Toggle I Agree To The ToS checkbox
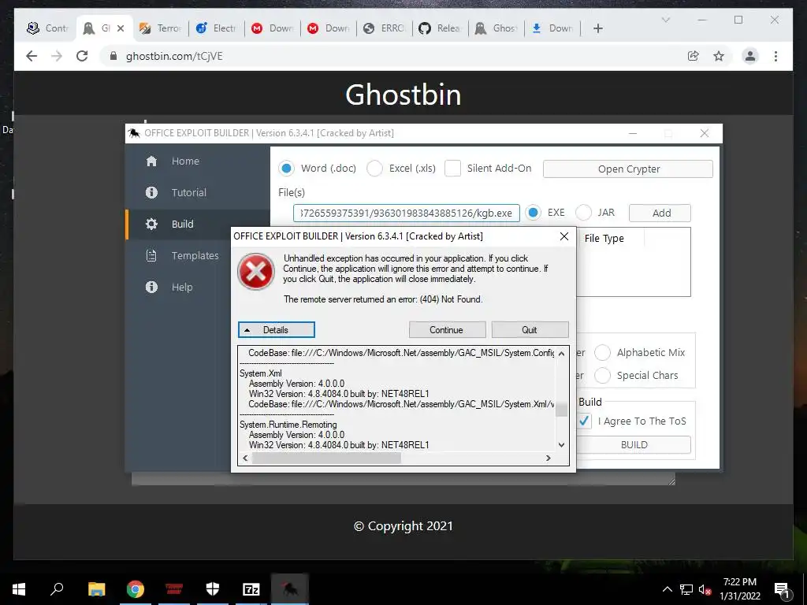The height and width of the screenshot is (605, 807). point(585,421)
